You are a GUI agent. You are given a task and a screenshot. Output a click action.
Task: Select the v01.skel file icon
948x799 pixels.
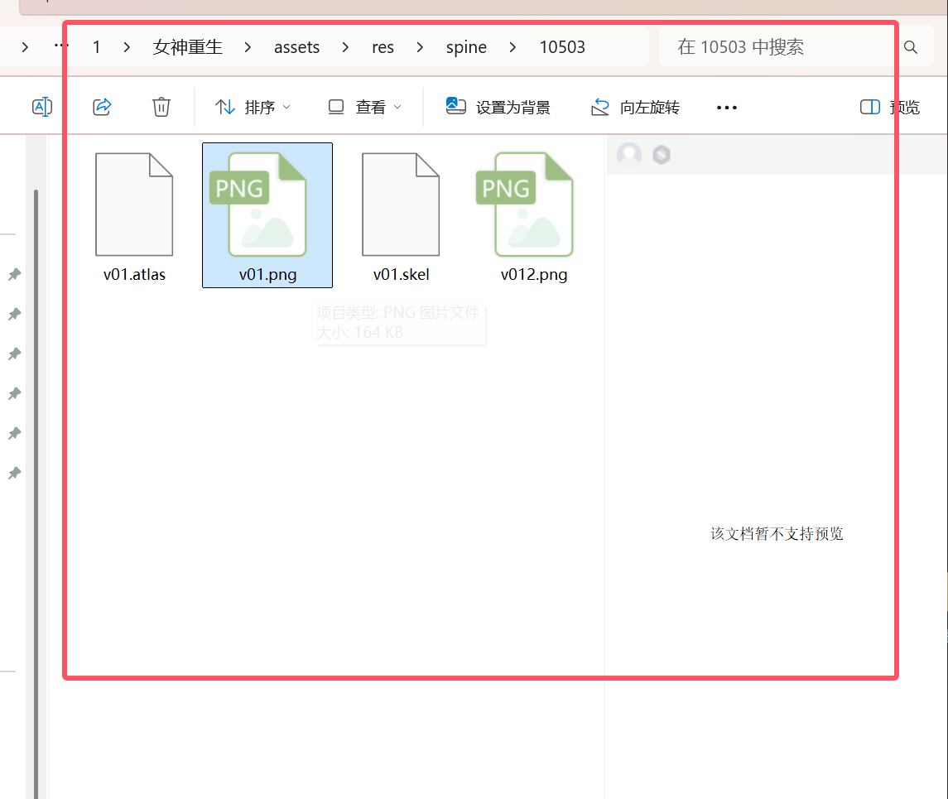click(401, 205)
